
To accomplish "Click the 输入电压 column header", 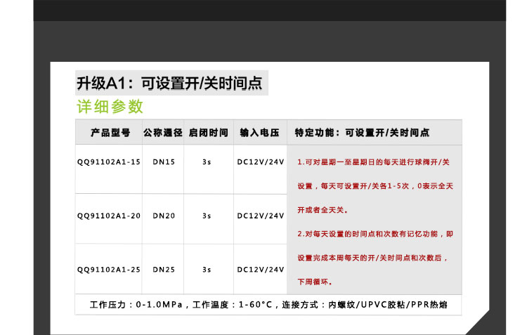I will 260,132.
